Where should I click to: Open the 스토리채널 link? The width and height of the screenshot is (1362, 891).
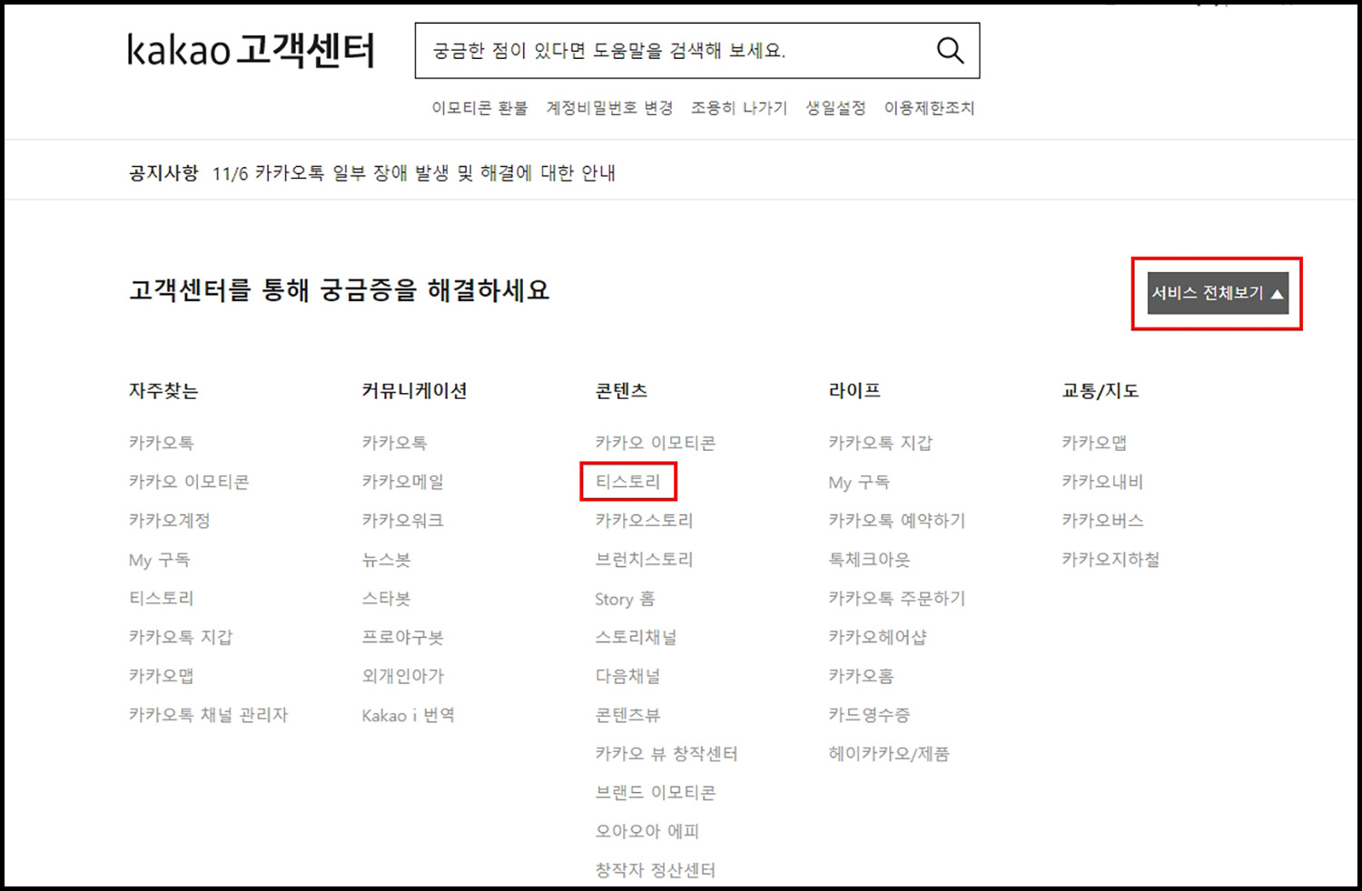(637, 637)
